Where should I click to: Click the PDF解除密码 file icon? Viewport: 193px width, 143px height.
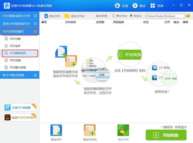6,53
